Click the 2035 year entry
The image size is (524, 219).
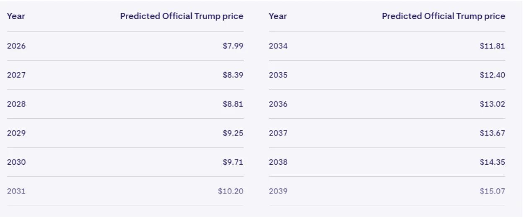click(x=278, y=75)
